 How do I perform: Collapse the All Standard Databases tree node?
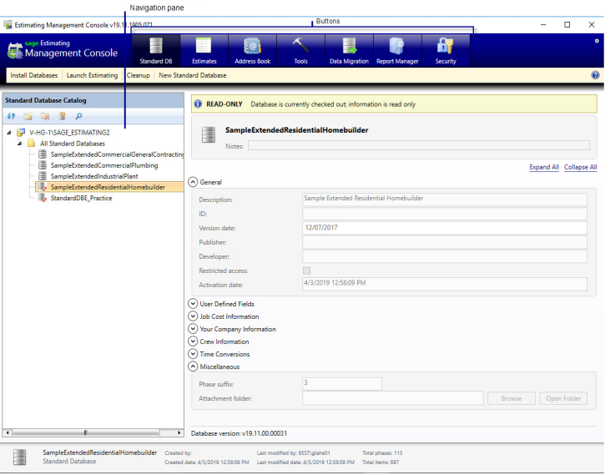pos(20,144)
